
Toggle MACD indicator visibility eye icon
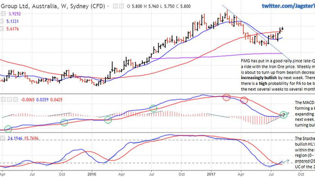pos(3,99)
